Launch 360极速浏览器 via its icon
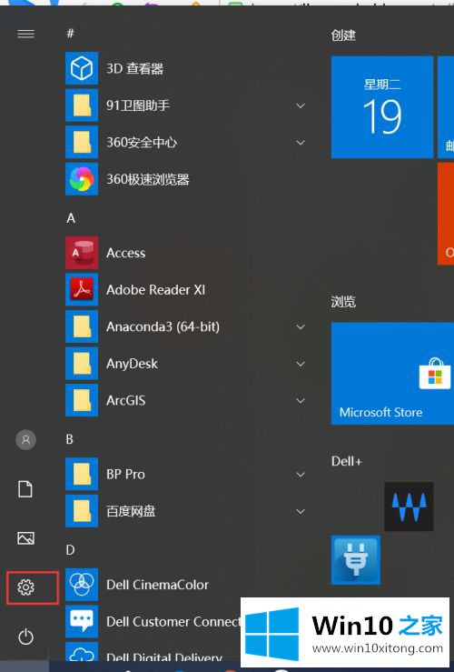Screen dimensions: 454x672 (82, 179)
